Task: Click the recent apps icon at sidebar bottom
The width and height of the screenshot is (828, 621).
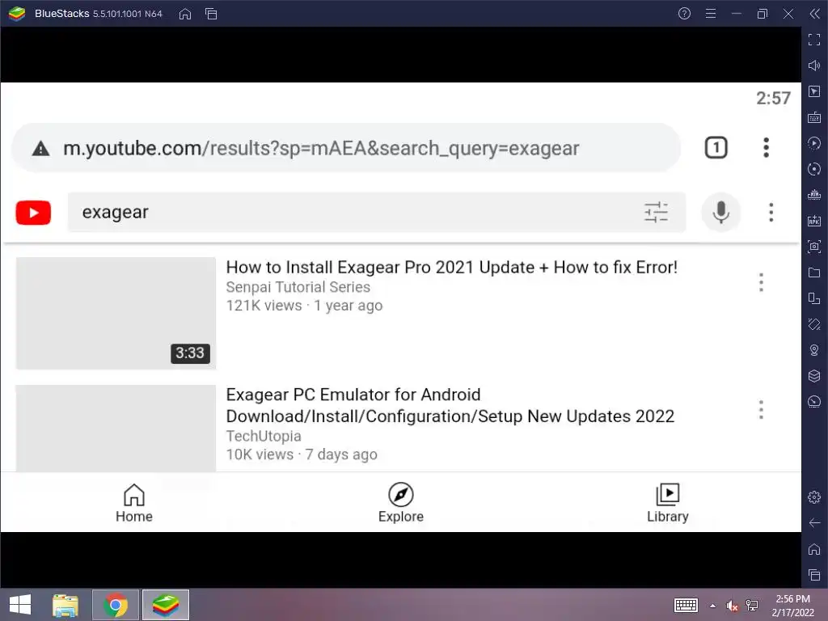Action: coord(813,575)
